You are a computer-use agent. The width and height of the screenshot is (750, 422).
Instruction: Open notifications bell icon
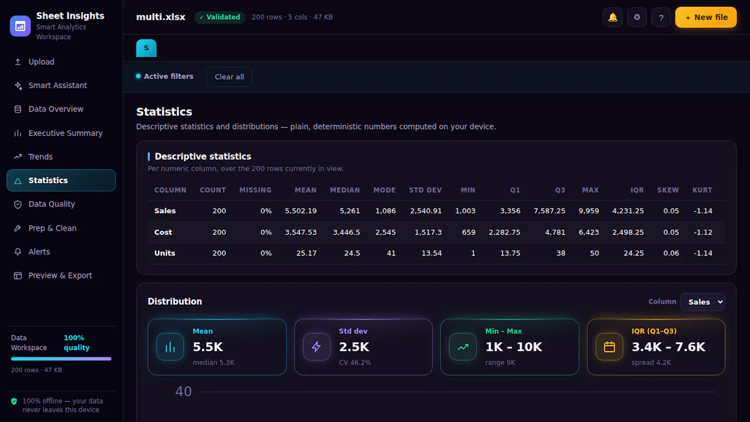coord(613,17)
